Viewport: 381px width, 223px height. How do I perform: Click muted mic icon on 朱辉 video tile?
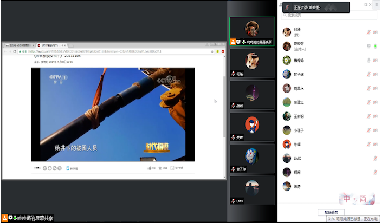click(233, 137)
